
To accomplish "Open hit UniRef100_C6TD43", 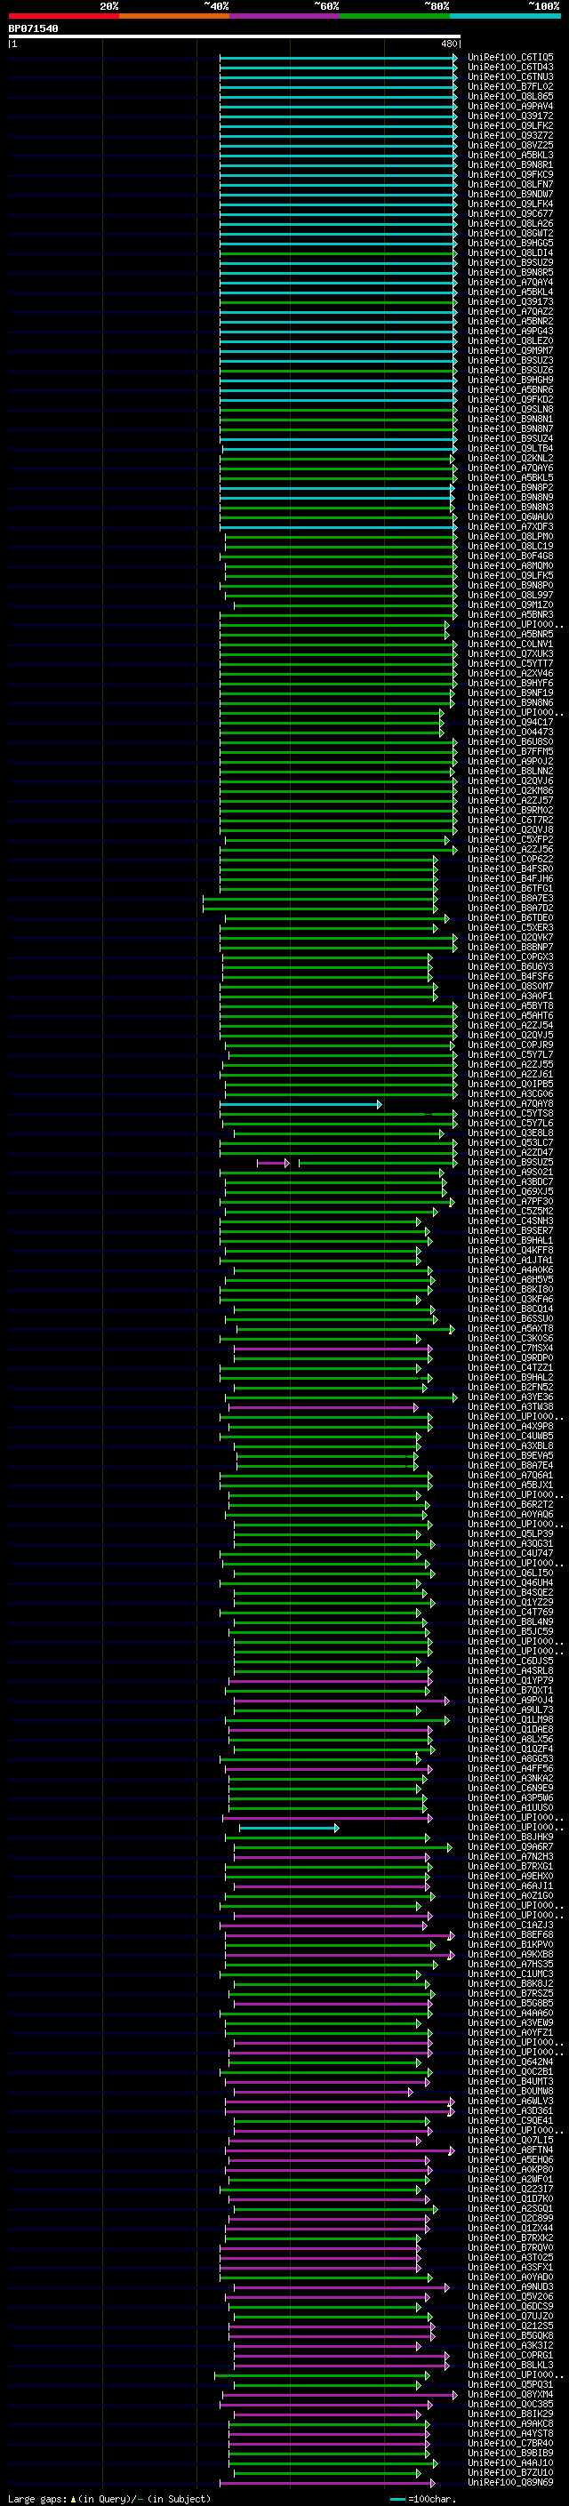I will [510, 68].
